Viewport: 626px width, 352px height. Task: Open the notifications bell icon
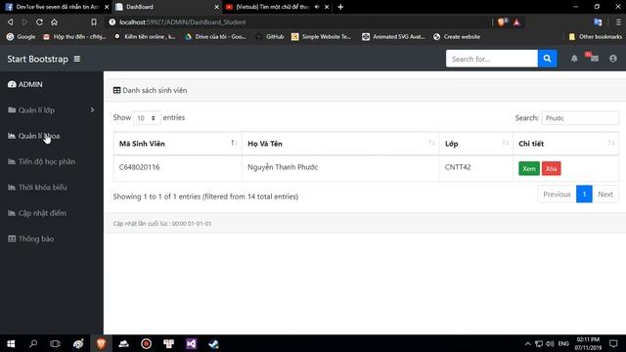[x=574, y=59]
